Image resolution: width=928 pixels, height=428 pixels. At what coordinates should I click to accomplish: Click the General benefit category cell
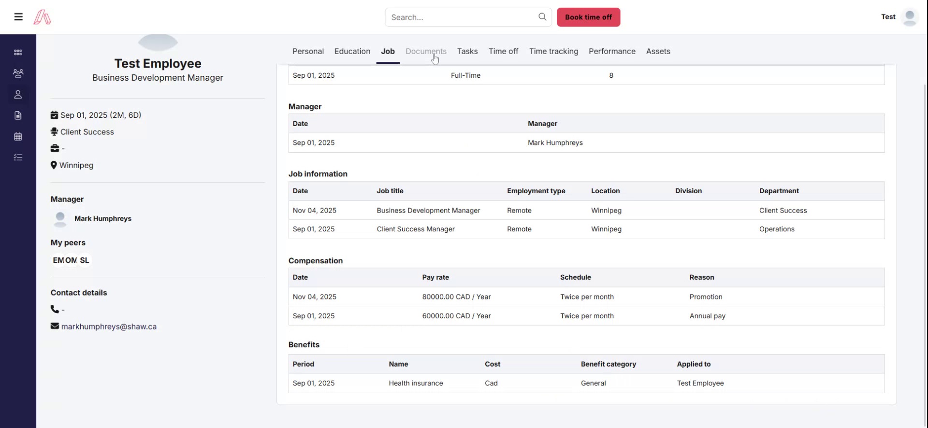coord(593,384)
